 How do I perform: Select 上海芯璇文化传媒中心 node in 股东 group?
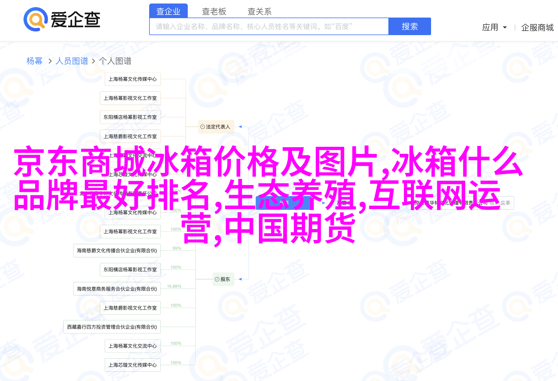[133, 365]
